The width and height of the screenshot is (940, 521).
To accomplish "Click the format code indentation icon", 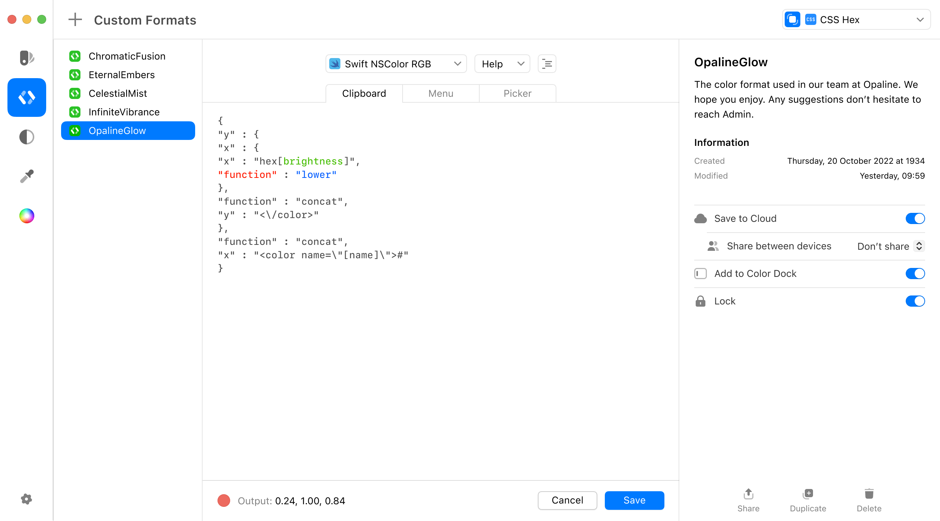I will [x=547, y=64].
